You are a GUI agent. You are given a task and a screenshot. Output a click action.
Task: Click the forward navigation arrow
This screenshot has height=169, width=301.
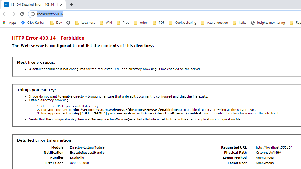(13, 14)
